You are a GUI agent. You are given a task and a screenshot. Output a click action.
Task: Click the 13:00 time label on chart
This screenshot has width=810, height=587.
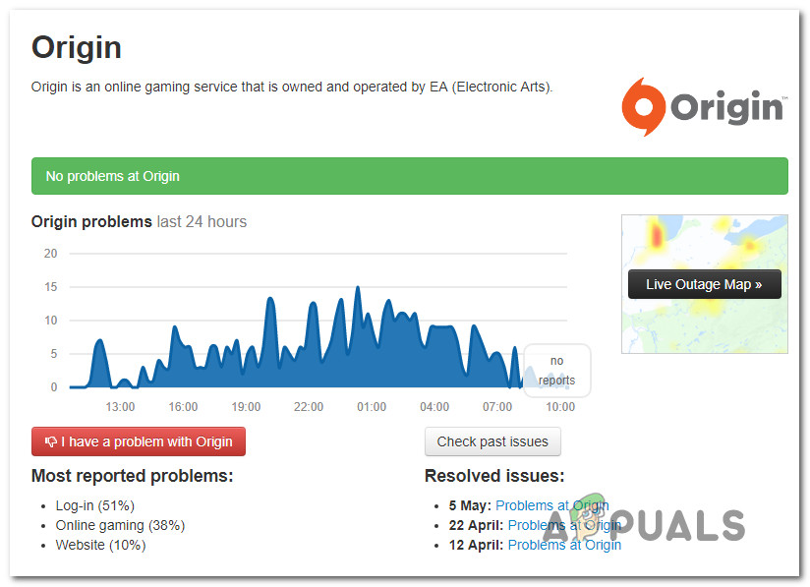pyautogui.click(x=120, y=407)
